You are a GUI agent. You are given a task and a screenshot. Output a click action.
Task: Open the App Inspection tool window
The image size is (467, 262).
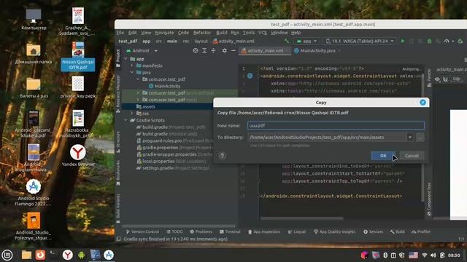pos(264,231)
